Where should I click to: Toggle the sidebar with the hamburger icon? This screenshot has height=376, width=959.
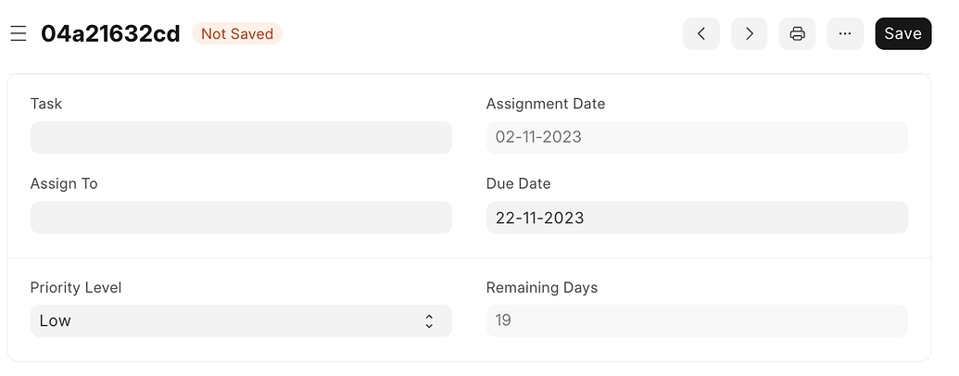19,33
